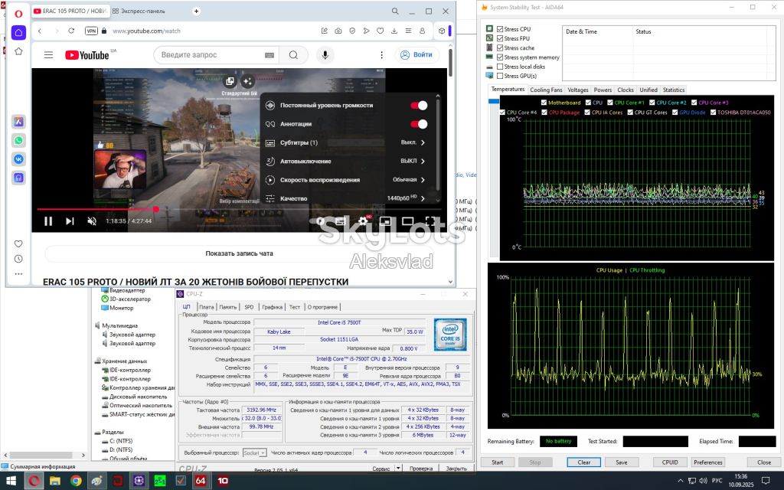
Task: Click Показать запись чата
Action: 239,253
